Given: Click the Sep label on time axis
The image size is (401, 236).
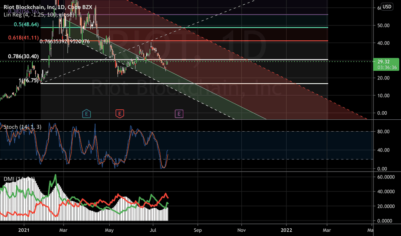Looking at the screenshot, I should pos(197,230).
